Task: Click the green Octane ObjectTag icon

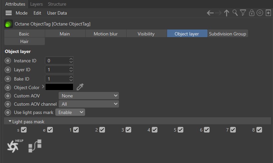Action: tap(8, 24)
